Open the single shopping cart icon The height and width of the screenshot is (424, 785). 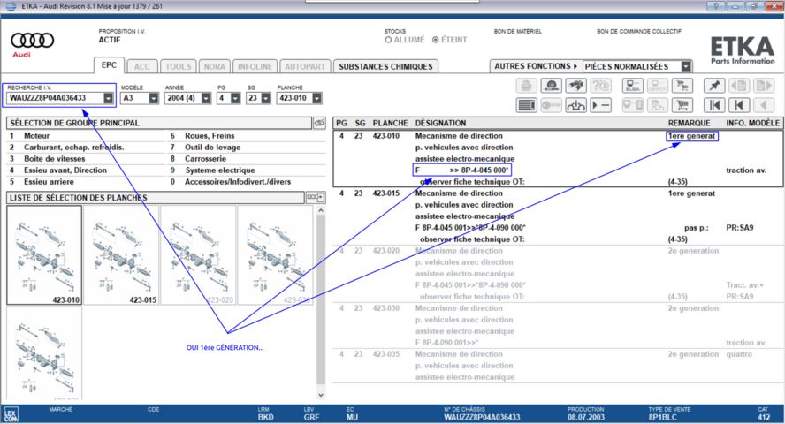(682, 105)
